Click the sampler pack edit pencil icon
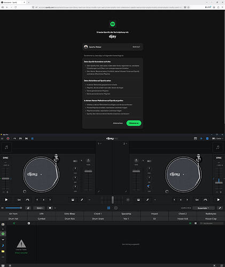225x267 pixels. [x=220, y=208]
